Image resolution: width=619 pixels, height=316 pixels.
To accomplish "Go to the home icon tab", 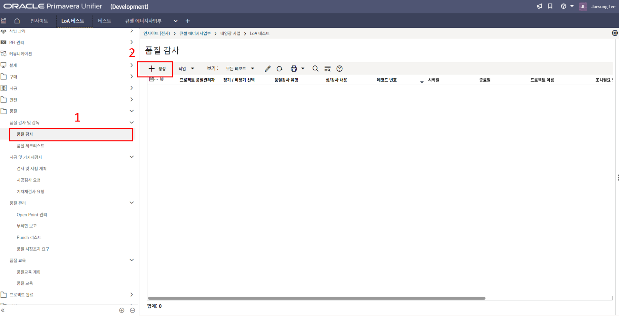I will (17, 21).
